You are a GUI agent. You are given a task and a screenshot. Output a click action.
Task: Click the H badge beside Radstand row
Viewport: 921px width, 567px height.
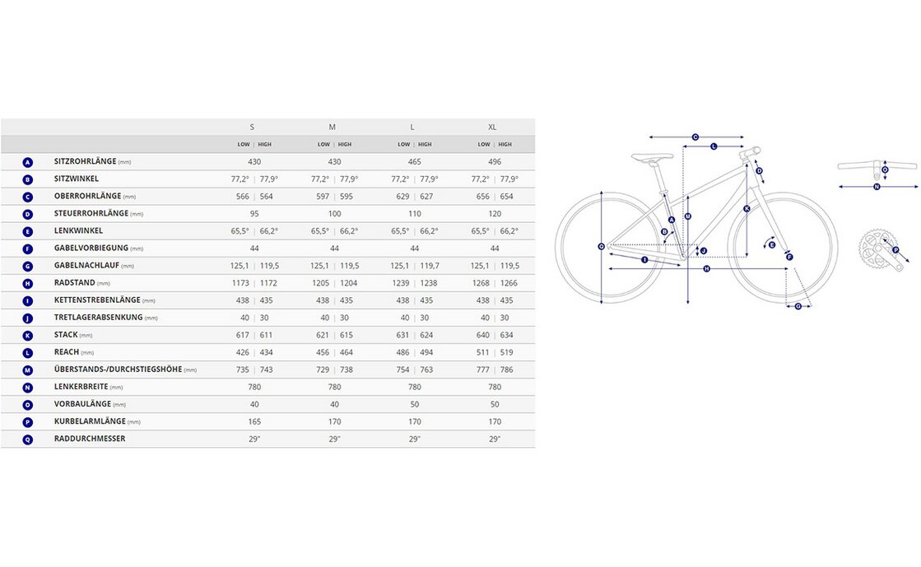click(x=28, y=283)
